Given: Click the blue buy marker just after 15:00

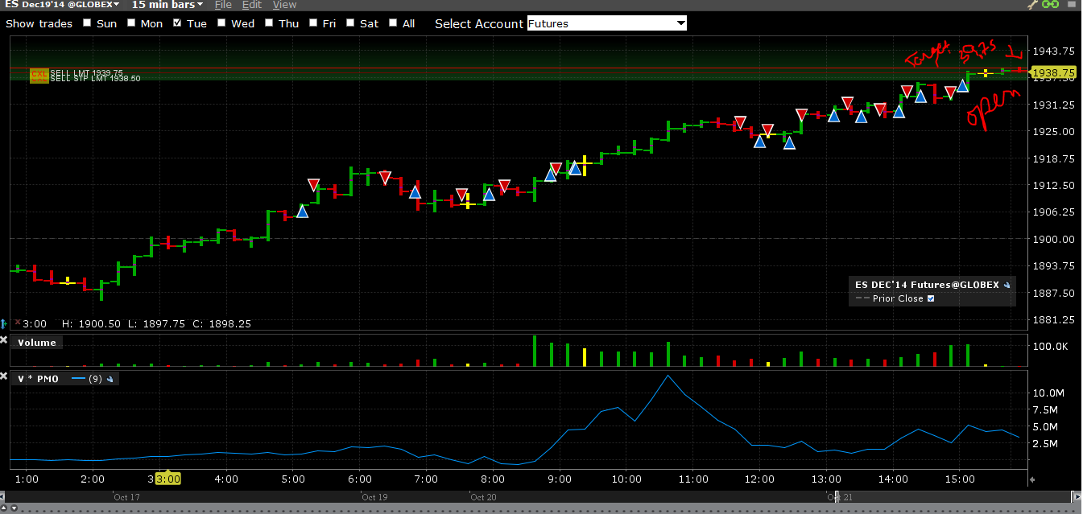Looking at the screenshot, I should tap(962, 85).
